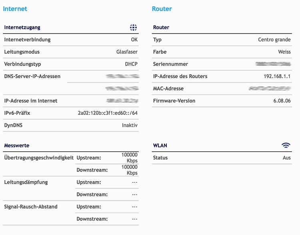Click the WLAN status value Aus
The width and height of the screenshot is (300, 235).
point(286,158)
